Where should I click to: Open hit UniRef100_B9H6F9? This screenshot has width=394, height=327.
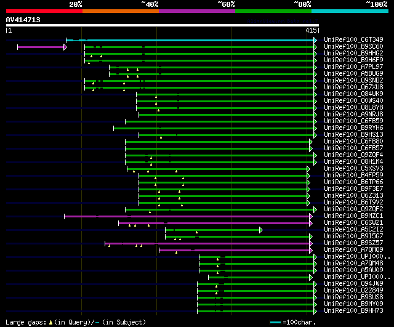(x=353, y=60)
